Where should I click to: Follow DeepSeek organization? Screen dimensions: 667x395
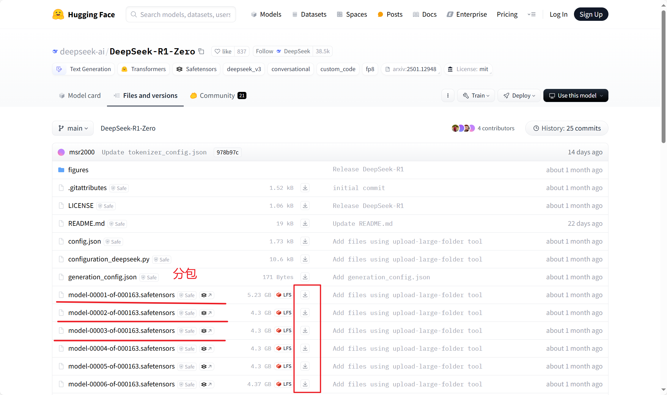click(283, 51)
